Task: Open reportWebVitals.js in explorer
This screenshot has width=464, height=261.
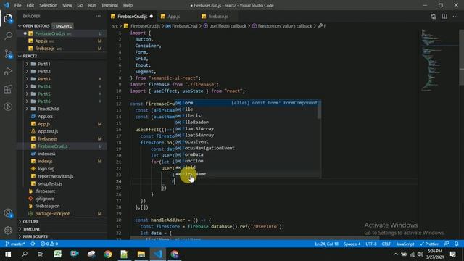Action: (55, 176)
